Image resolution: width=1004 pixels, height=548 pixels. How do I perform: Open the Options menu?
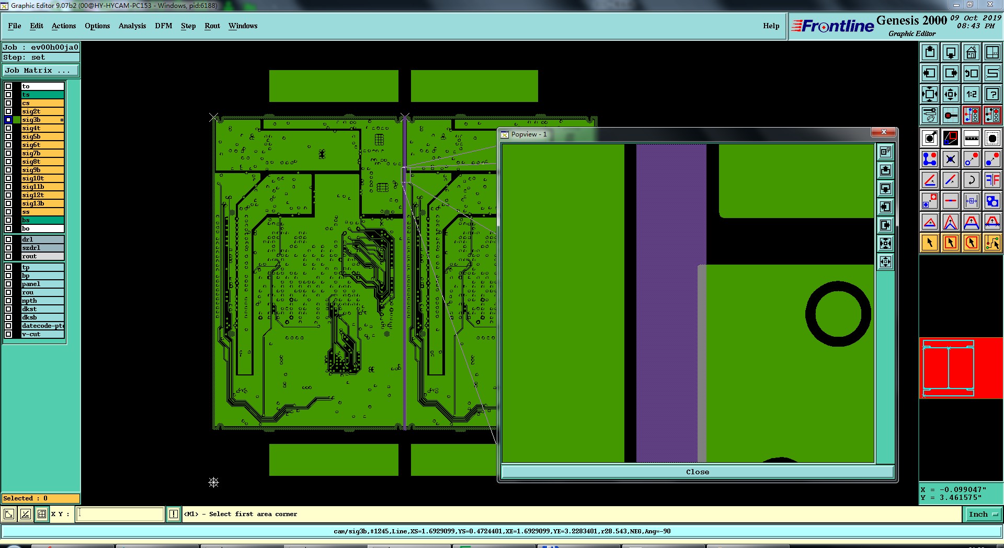tap(97, 26)
